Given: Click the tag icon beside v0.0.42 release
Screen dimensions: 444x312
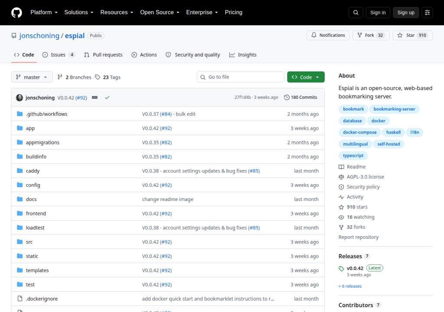Looking at the screenshot, I should pos(342,268).
